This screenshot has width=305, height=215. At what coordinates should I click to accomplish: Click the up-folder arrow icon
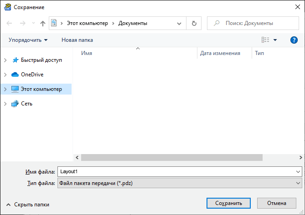pos(43,23)
